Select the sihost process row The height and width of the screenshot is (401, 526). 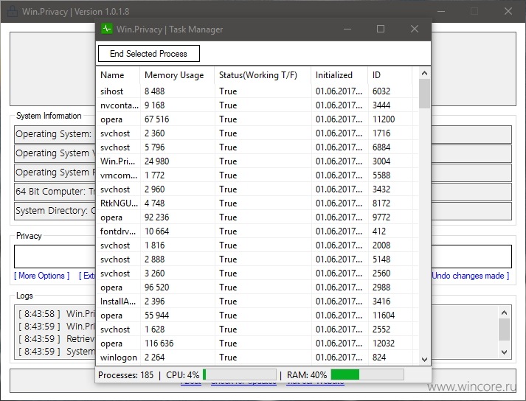point(257,91)
